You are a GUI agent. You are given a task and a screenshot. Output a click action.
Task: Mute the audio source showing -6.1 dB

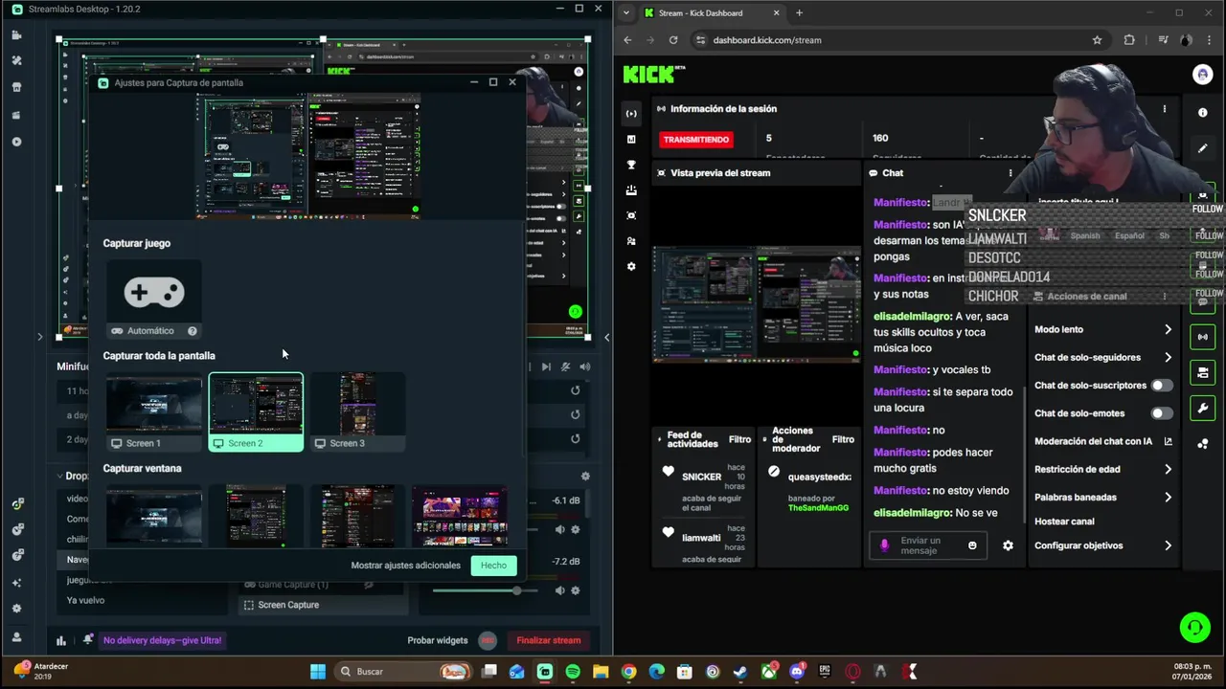pyautogui.click(x=560, y=529)
